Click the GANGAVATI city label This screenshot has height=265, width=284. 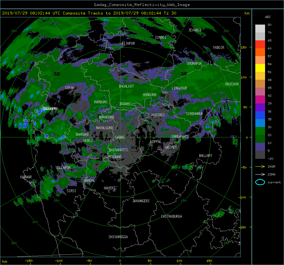pos(180,136)
